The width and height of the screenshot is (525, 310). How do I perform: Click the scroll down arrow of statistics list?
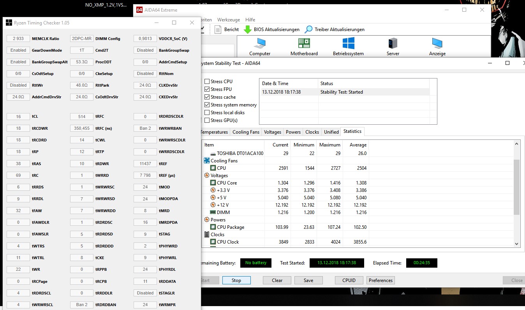pos(517,244)
